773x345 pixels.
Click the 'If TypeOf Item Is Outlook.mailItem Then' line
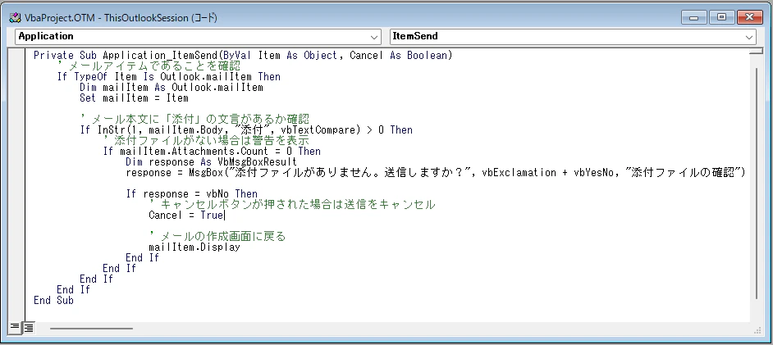(x=168, y=77)
